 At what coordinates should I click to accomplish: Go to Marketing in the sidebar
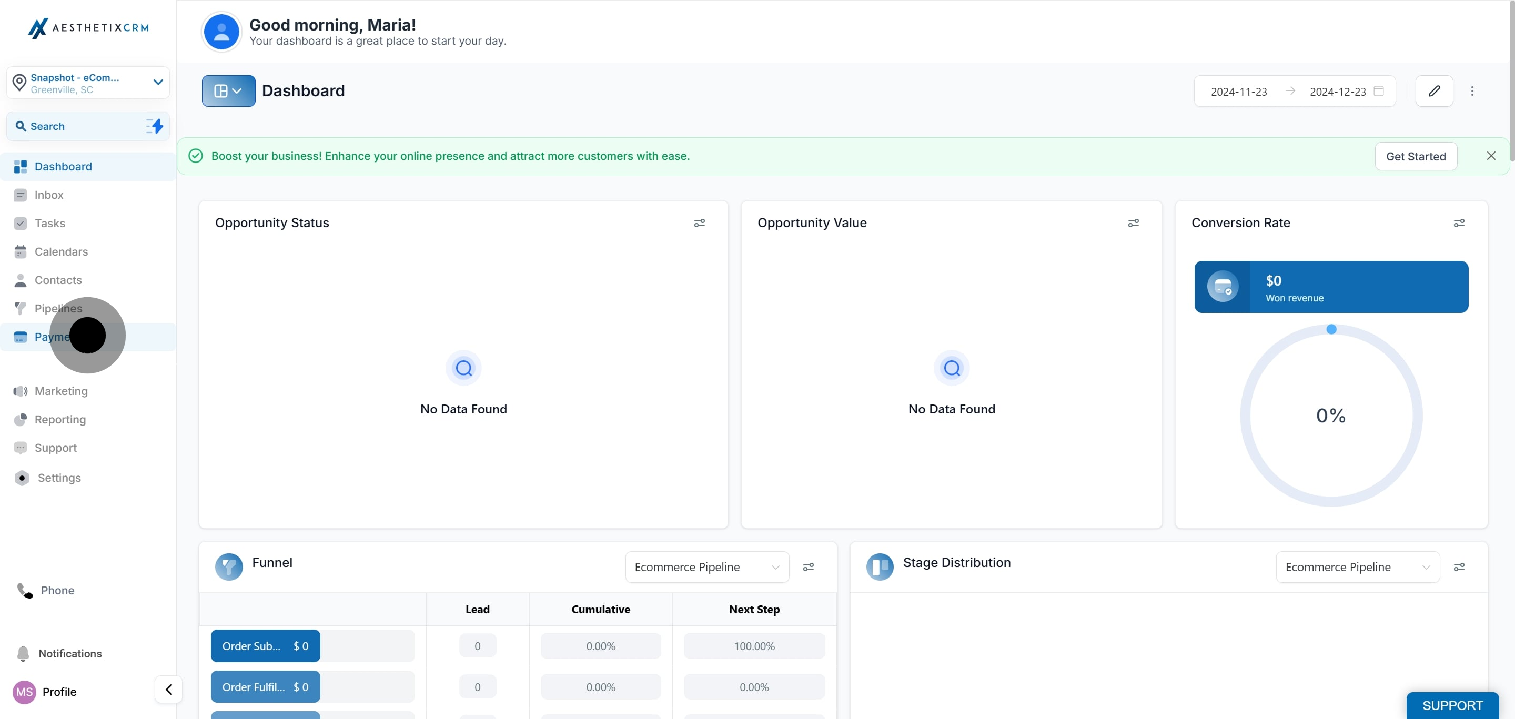pos(60,391)
